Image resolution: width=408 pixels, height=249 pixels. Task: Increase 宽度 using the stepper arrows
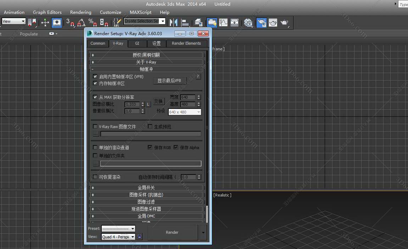[x=199, y=95]
